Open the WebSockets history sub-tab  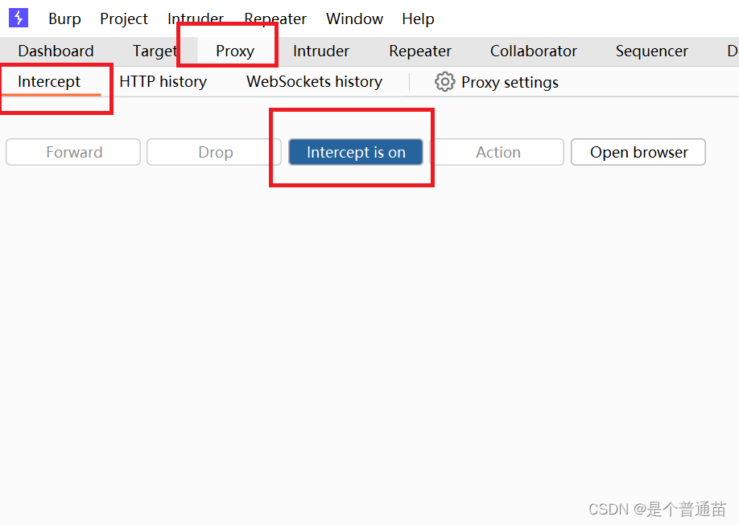tap(315, 81)
